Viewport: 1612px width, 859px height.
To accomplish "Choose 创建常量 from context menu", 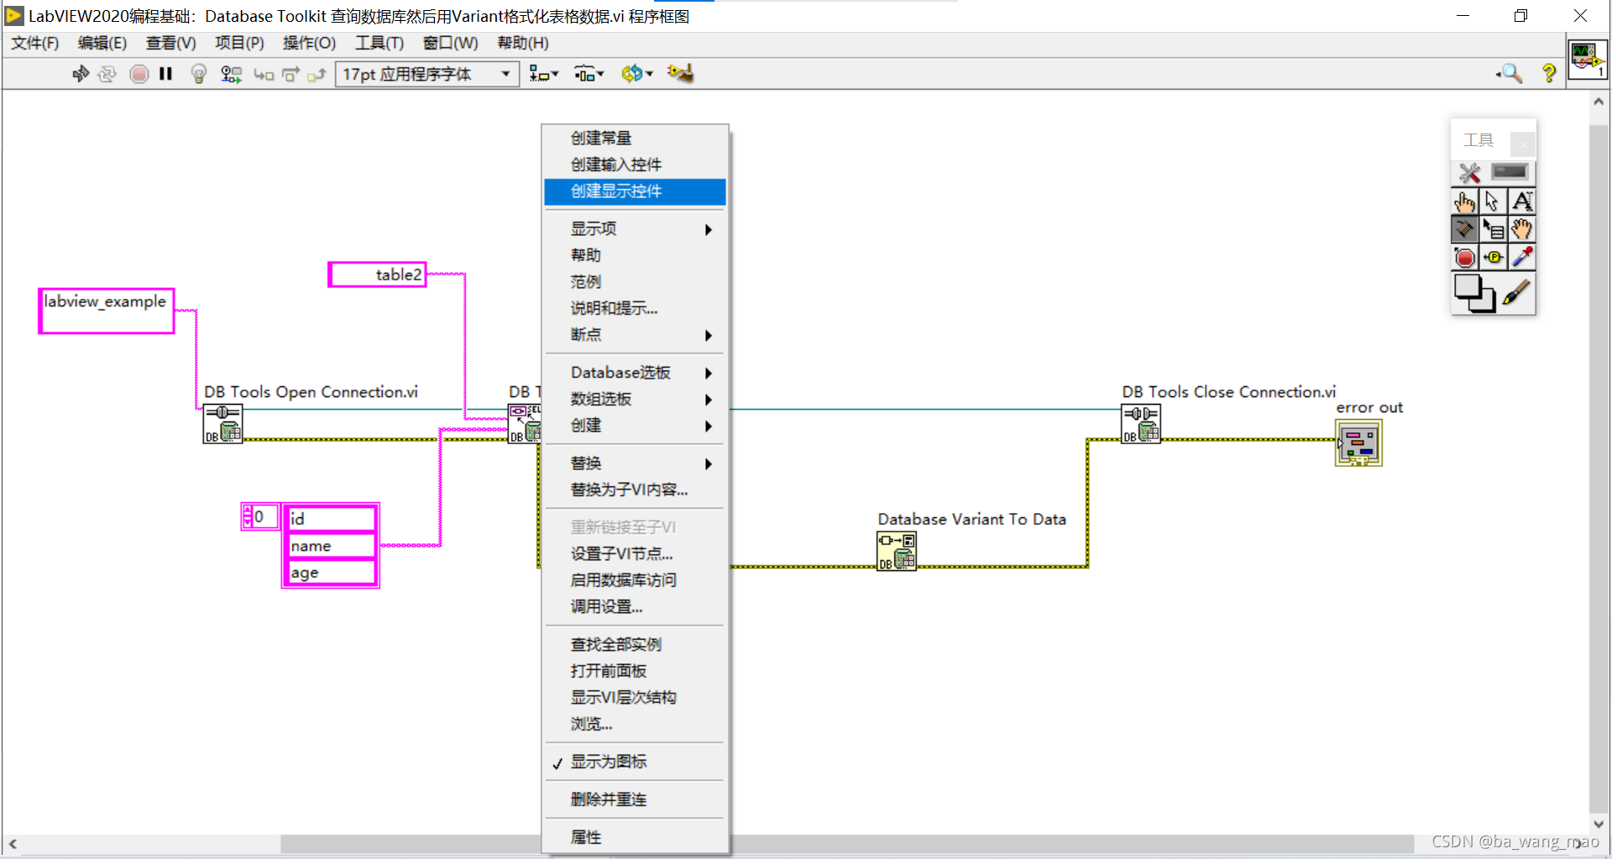I will pyautogui.click(x=635, y=139).
